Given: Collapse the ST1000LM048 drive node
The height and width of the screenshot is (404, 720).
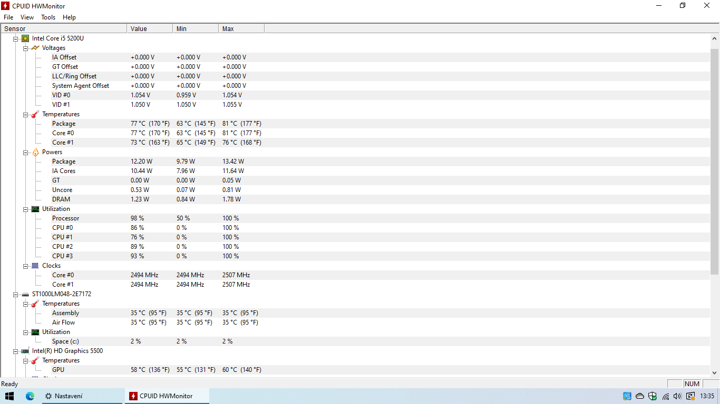Looking at the screenshot, I should coord(16,294).
